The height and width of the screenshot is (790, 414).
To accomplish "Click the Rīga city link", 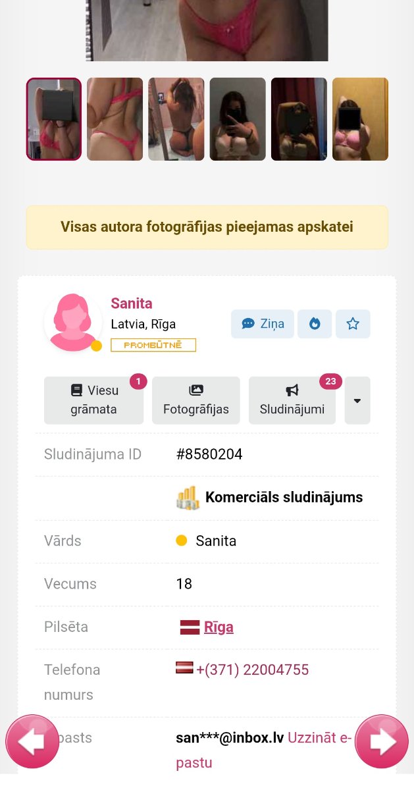I will click(219, 627).
